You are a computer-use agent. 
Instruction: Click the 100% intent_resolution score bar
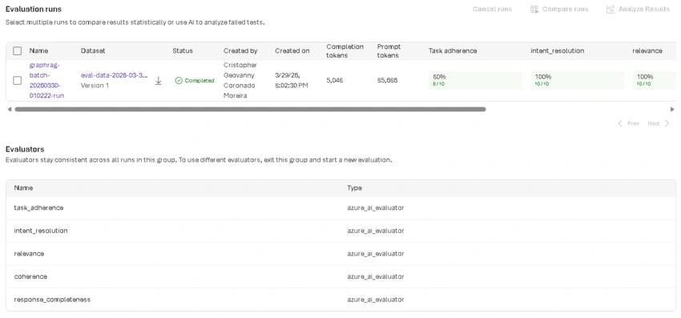[577, 81]
